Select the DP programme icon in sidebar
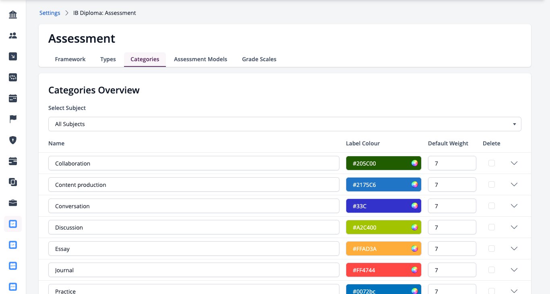Viewport: 550px width, 294px height. [x=13, y=224]
